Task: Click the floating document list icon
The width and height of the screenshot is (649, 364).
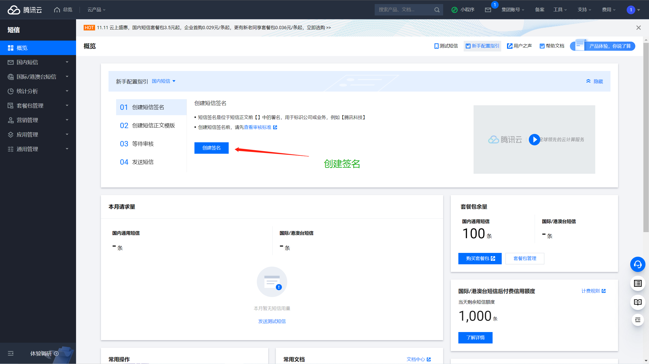Action: [638, 283]
